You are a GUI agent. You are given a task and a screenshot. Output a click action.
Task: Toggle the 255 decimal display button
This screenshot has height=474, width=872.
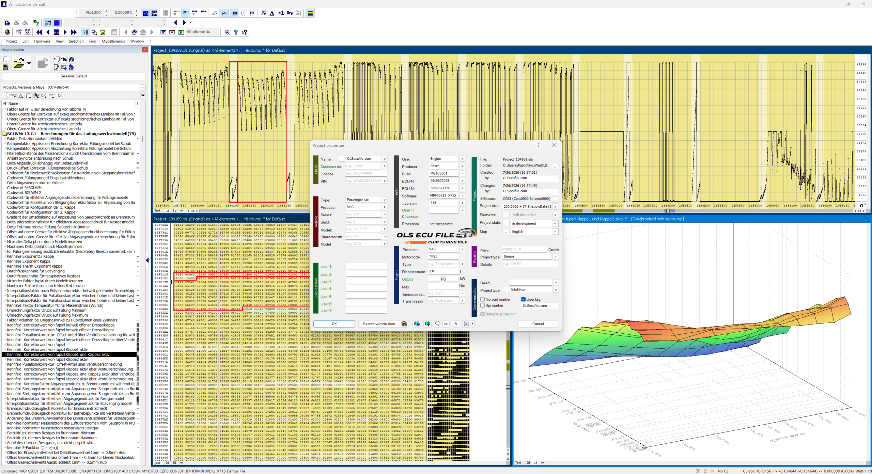[x=235, y=13]
